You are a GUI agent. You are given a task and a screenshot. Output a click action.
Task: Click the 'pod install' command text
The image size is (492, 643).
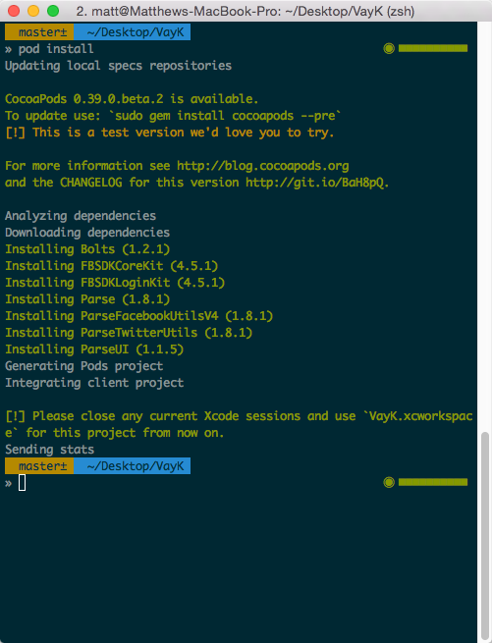56,49
